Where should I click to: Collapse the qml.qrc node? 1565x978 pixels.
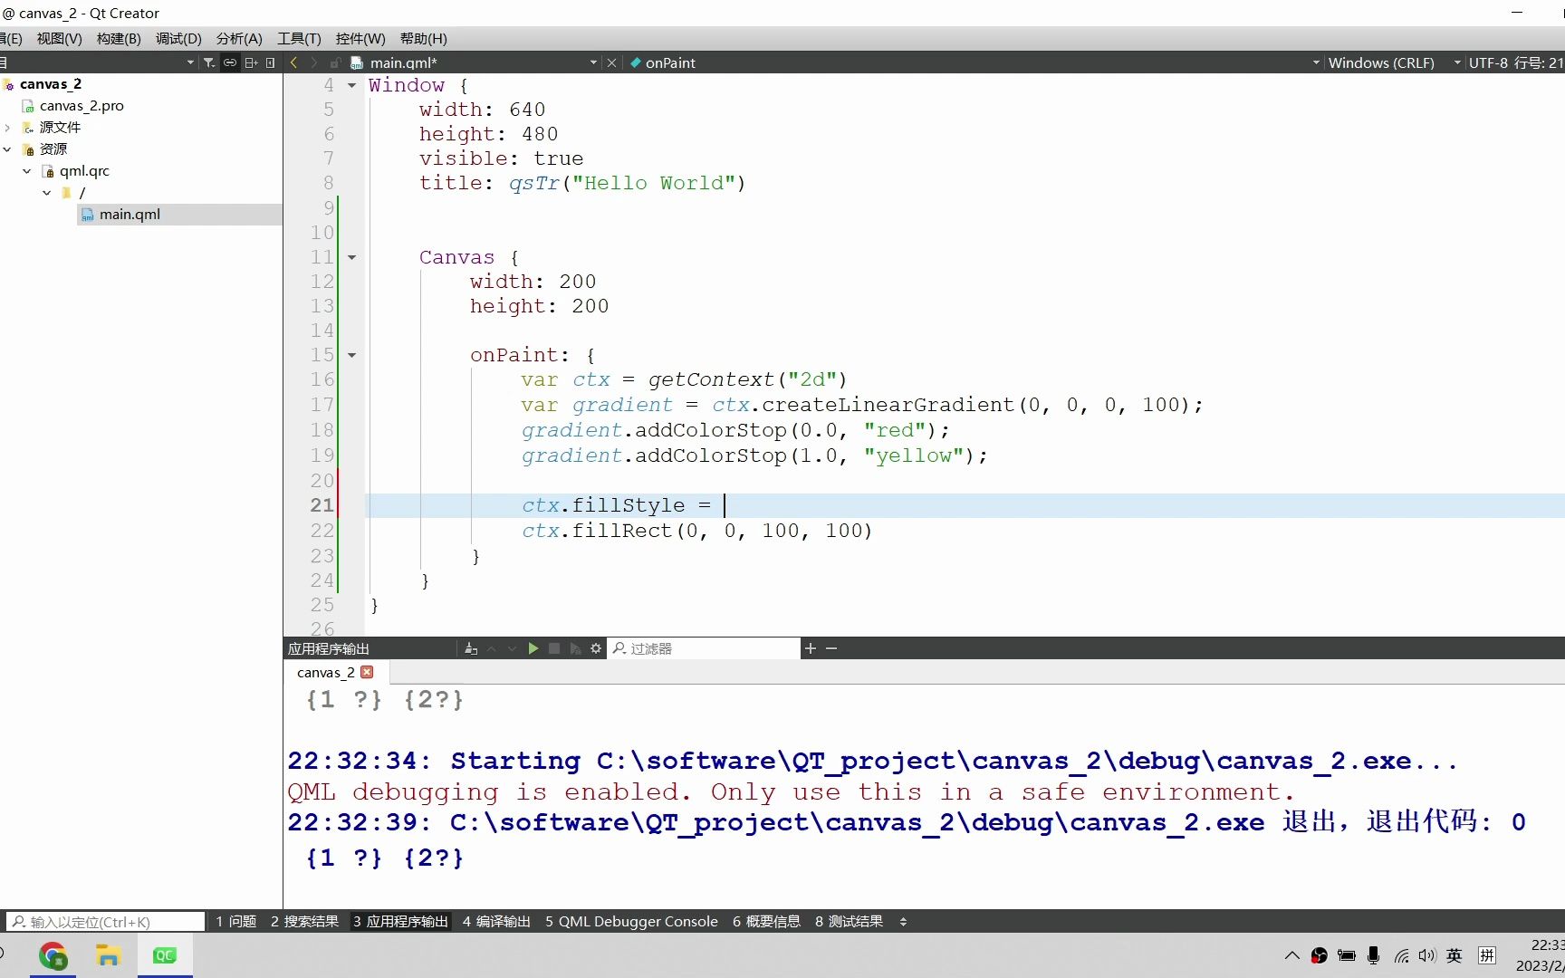click(27, 171)
